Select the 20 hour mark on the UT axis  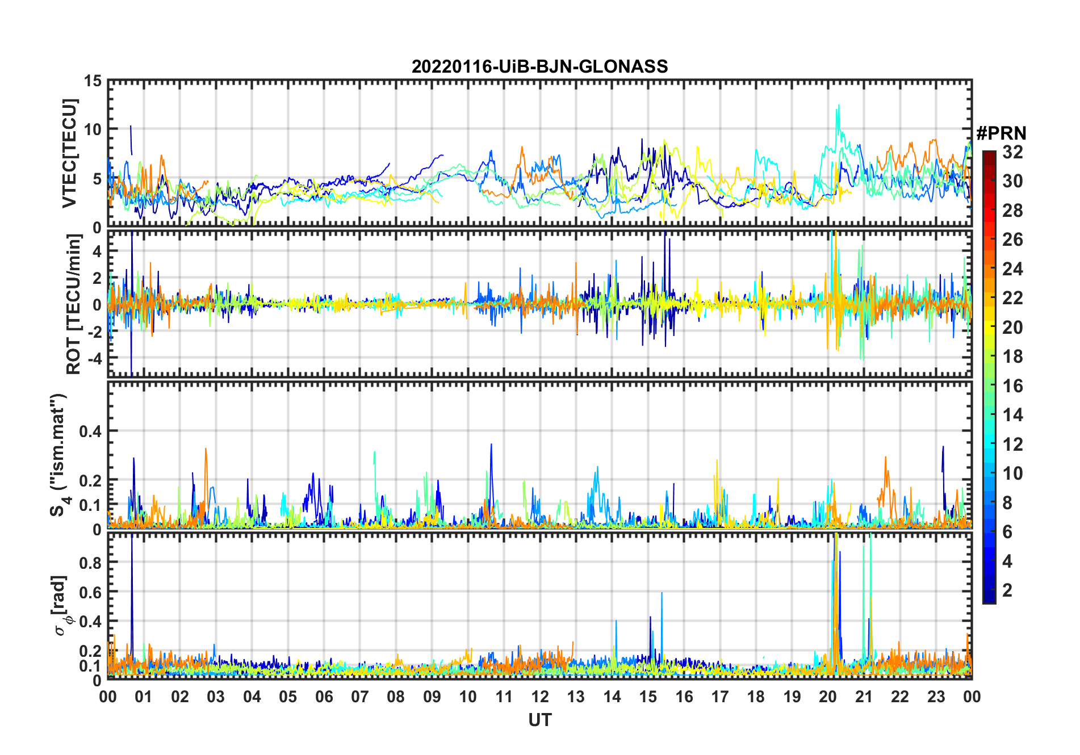[x=828, y=697]
